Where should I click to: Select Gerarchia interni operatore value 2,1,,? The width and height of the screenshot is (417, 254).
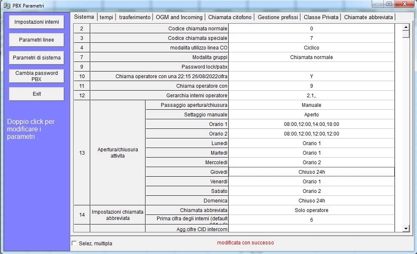(311, 96)
